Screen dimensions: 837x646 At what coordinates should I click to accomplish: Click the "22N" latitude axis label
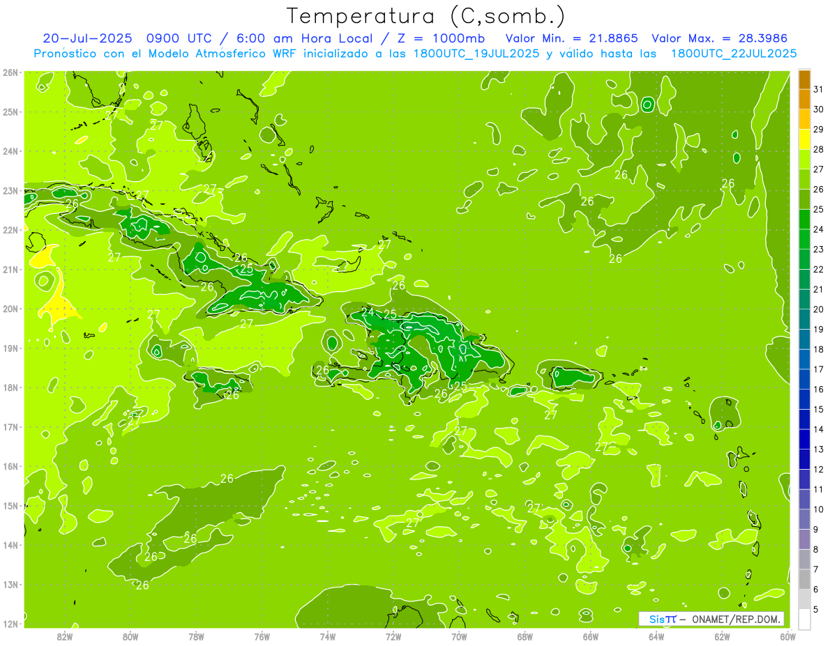point(10,230)
